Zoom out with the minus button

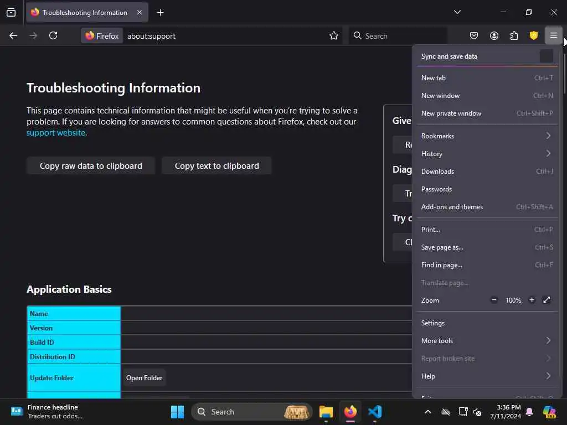point(494,300)
